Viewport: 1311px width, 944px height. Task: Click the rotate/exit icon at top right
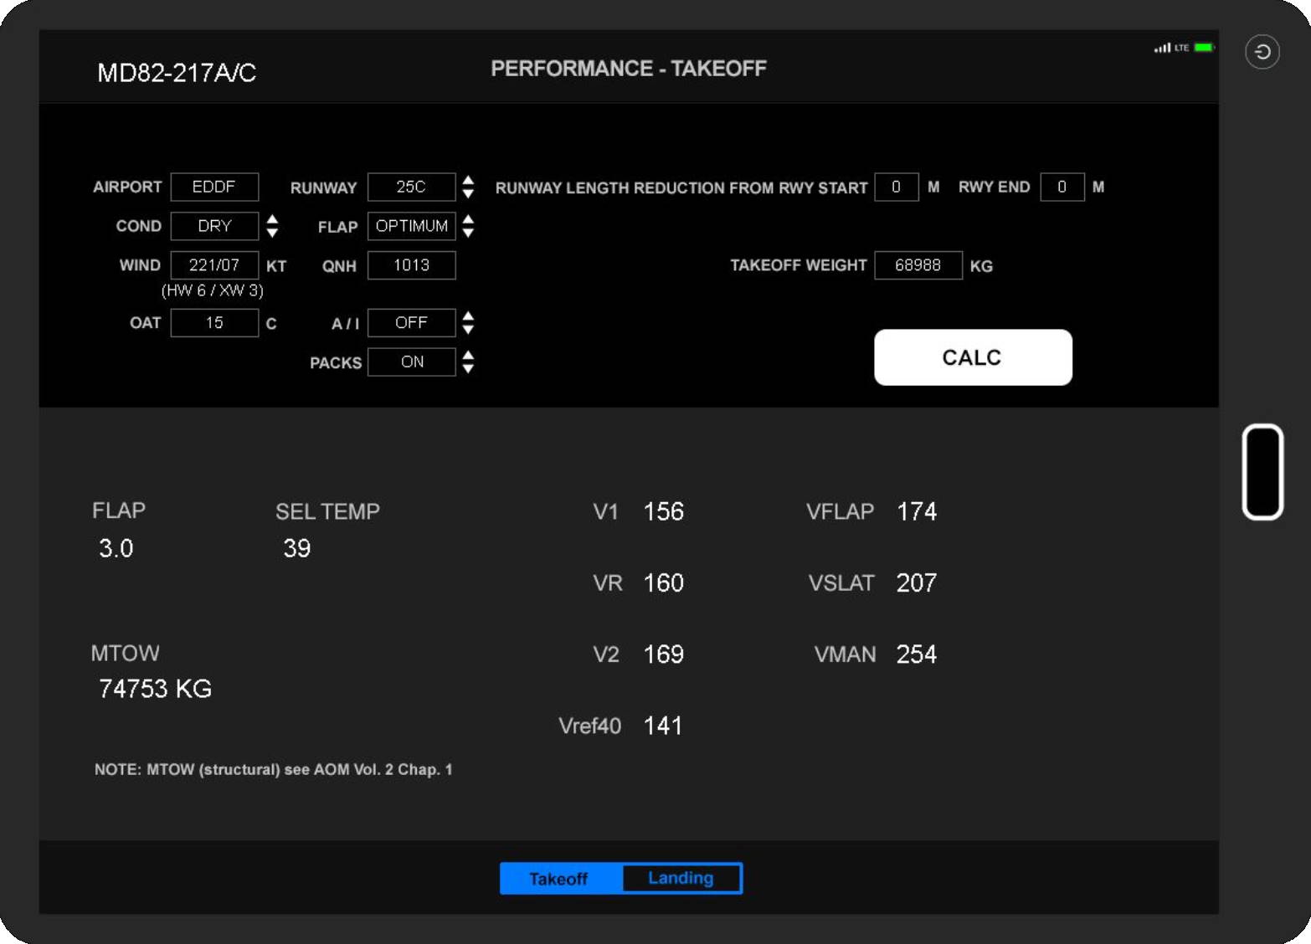click(1262, 52)
